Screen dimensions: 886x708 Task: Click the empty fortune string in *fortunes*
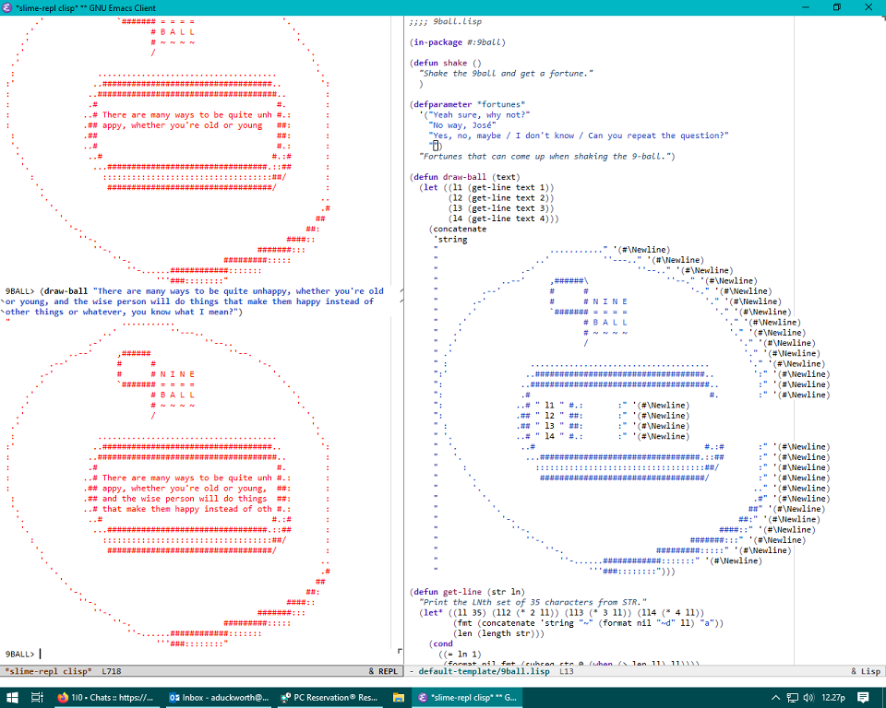pos(435,146)
